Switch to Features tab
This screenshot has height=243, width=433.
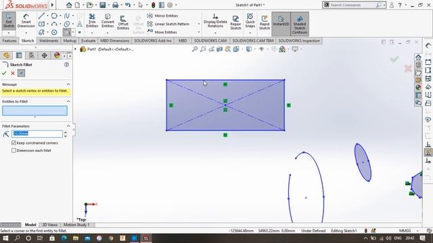pyautogui.click(x=9, y=40)
